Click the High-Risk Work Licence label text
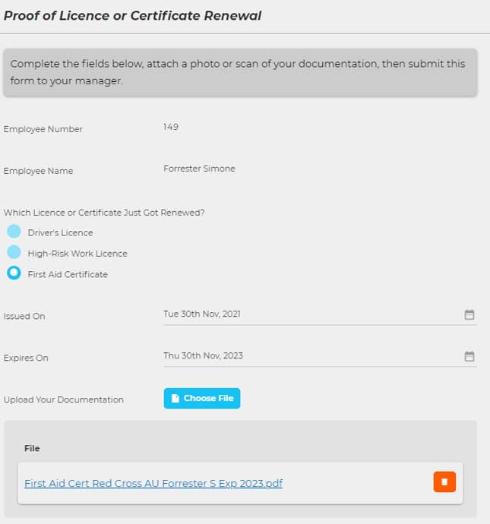This screenshot has height=524, width=490. click(77, 254)
